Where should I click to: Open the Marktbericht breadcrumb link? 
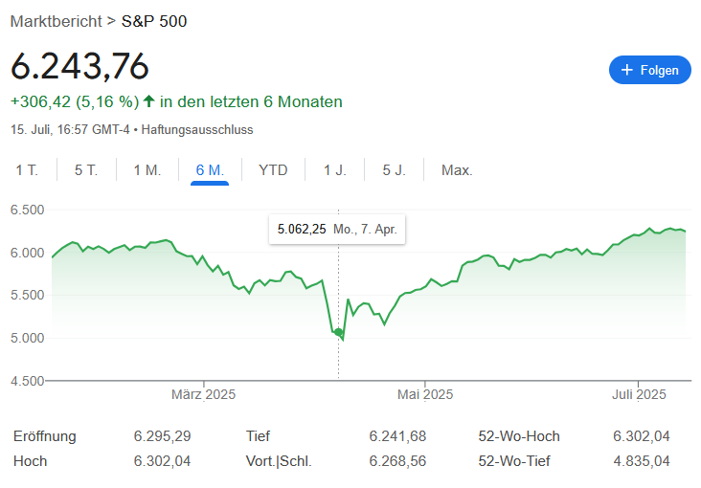tap(57, 21)
